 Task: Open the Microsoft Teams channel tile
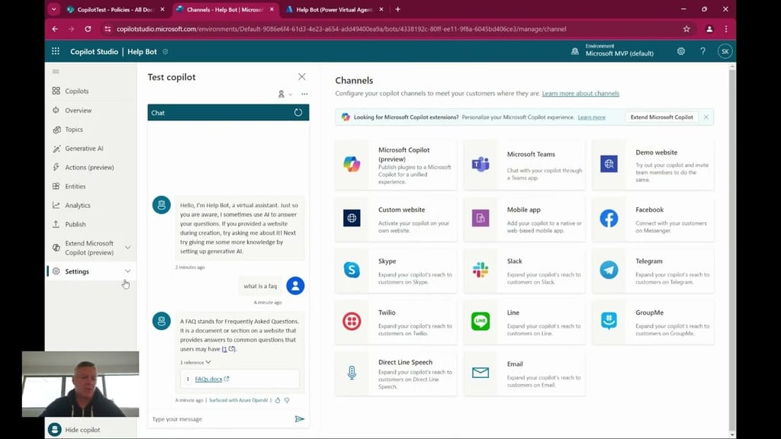524,165
